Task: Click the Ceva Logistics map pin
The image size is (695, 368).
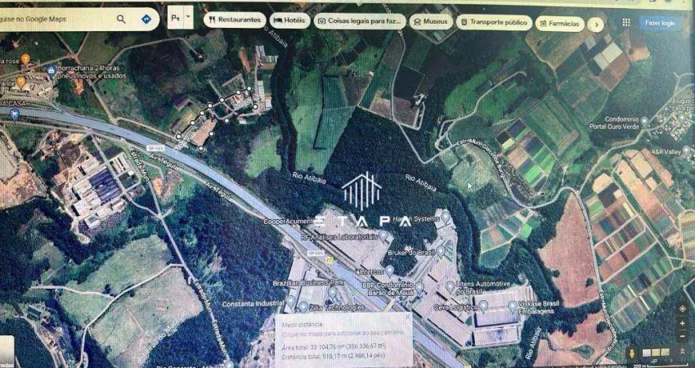Action: (483, 306)
